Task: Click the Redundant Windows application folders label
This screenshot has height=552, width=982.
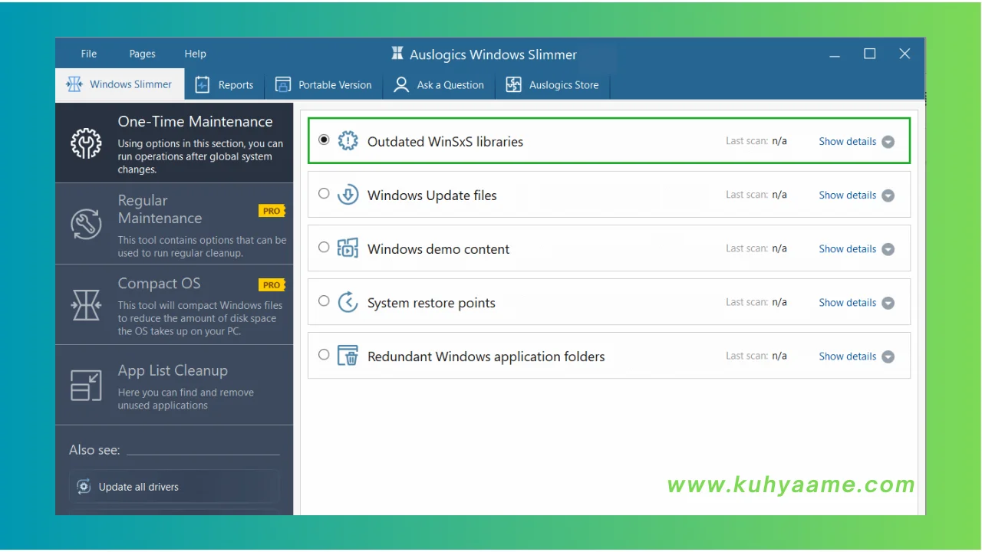Action: coord(486,356)
